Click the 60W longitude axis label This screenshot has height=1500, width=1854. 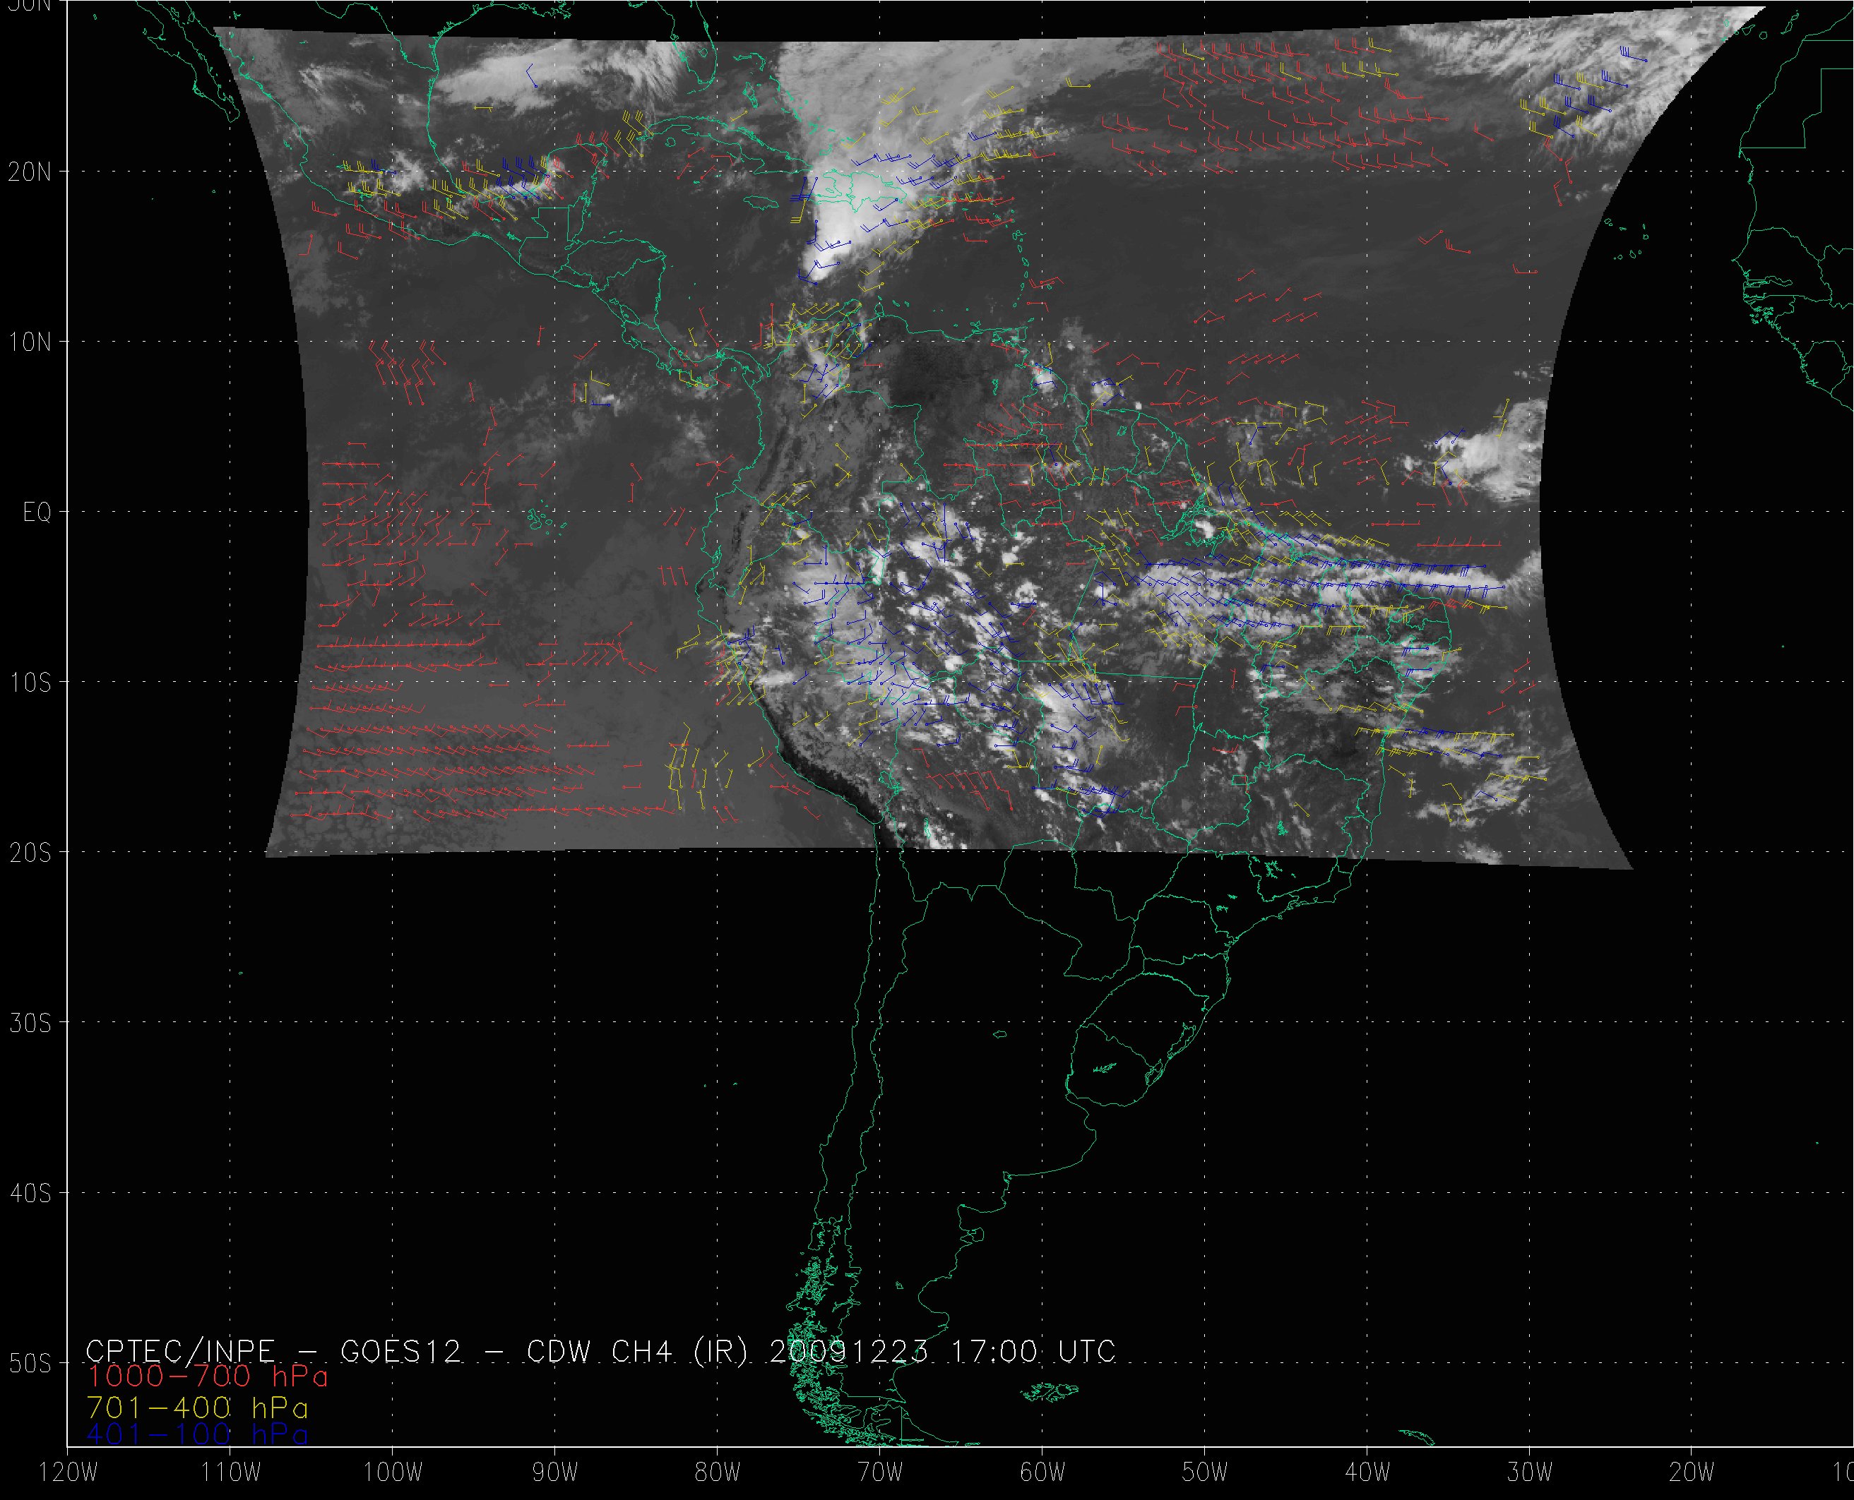1042,1473
